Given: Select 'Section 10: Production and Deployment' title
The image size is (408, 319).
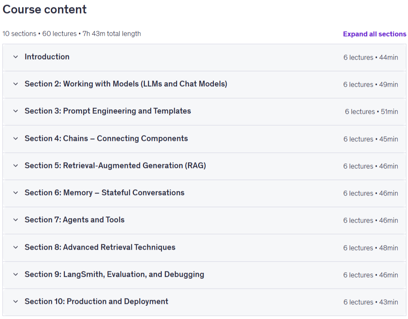Looking at the screenshot, I should [96, 301].
